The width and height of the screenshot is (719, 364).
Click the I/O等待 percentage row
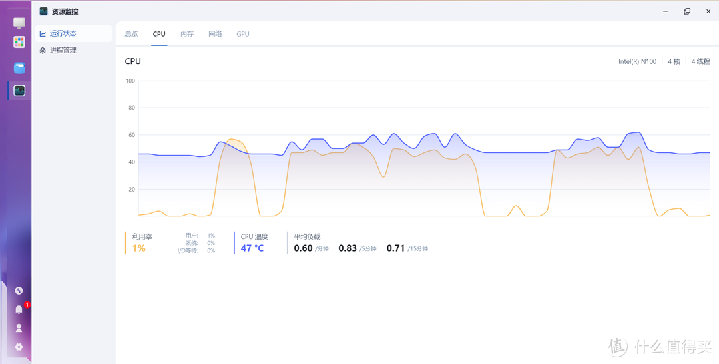(x=196, y=250)
